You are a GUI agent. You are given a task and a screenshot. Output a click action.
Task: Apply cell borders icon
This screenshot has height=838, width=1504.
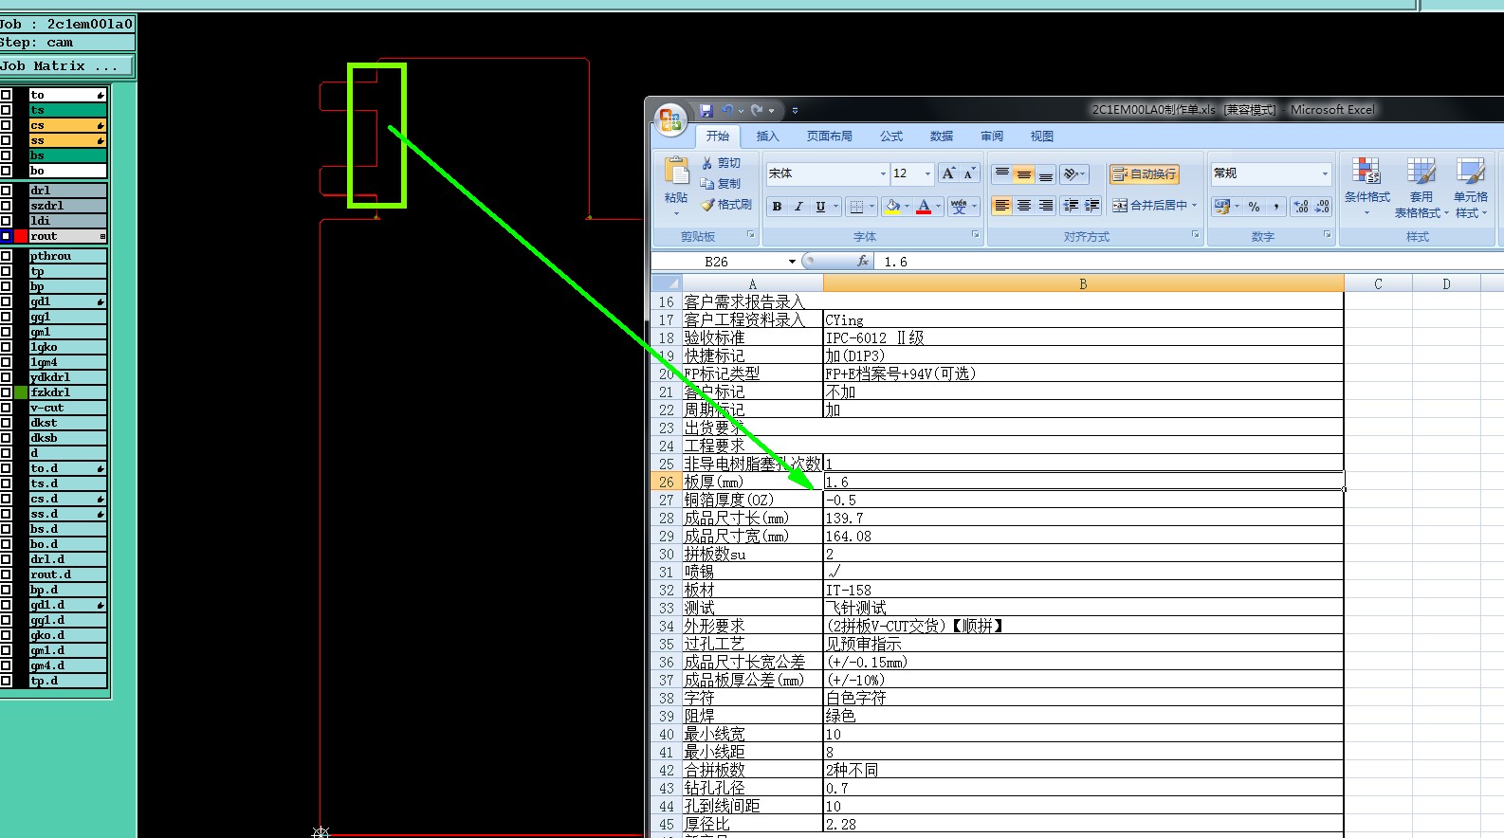tap(856, 206)
